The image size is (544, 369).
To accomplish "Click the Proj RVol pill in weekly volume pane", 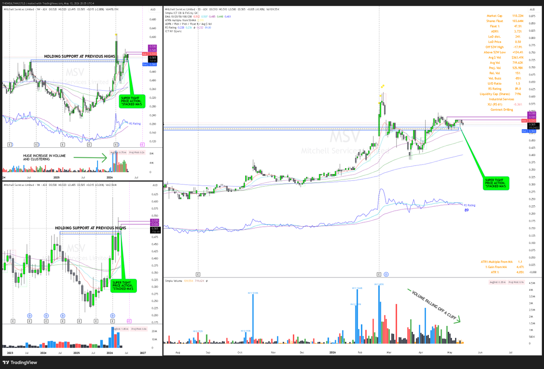I will 136,152.
